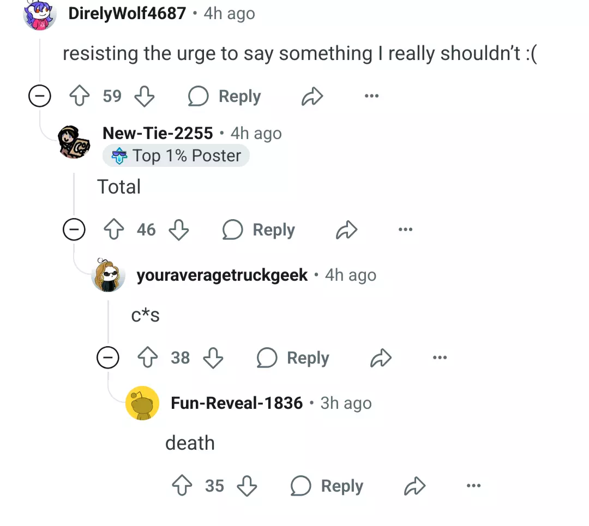Open more options on the "Total" comment
The image size is (589, 526).
[405, 229]
